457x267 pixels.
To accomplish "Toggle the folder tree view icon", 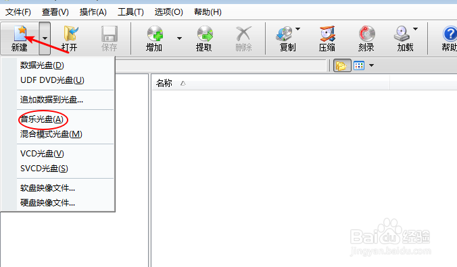I will (x=341, y=65).
